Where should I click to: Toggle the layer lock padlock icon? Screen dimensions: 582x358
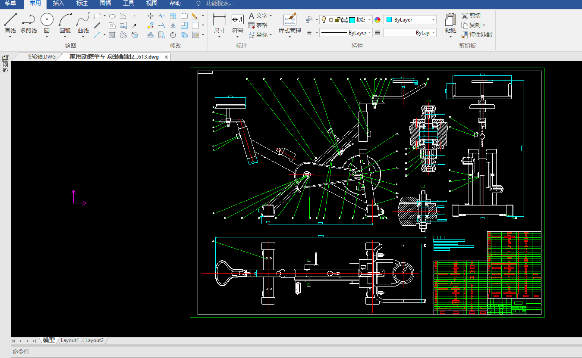[338, 20]
